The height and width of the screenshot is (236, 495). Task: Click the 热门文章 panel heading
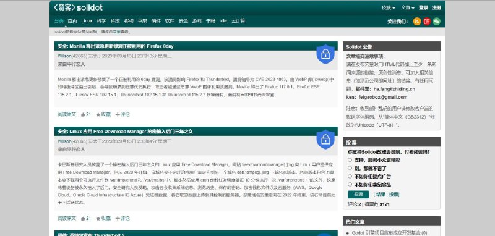click(x=392, y=222)
